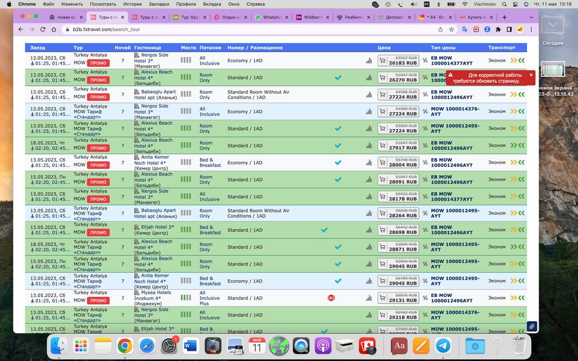Click the blue checkmark in the 26270 RUB row
Screen dimensions: 578x361
[x=338, y=77]
